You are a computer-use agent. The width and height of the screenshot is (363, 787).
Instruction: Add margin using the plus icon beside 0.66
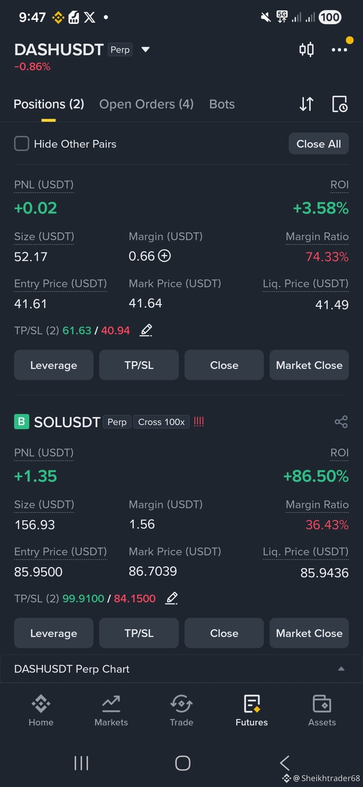pos(164,256)
